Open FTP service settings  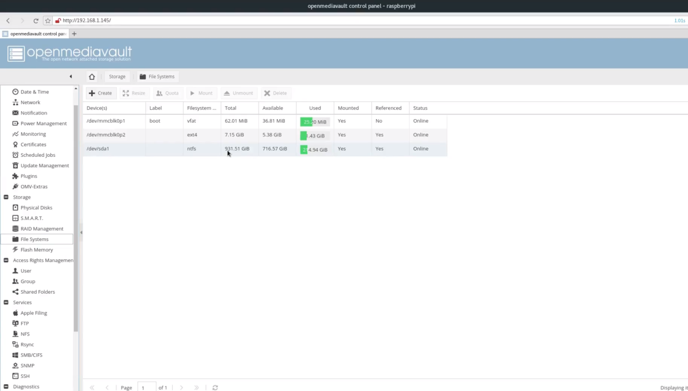click(25, 323)
